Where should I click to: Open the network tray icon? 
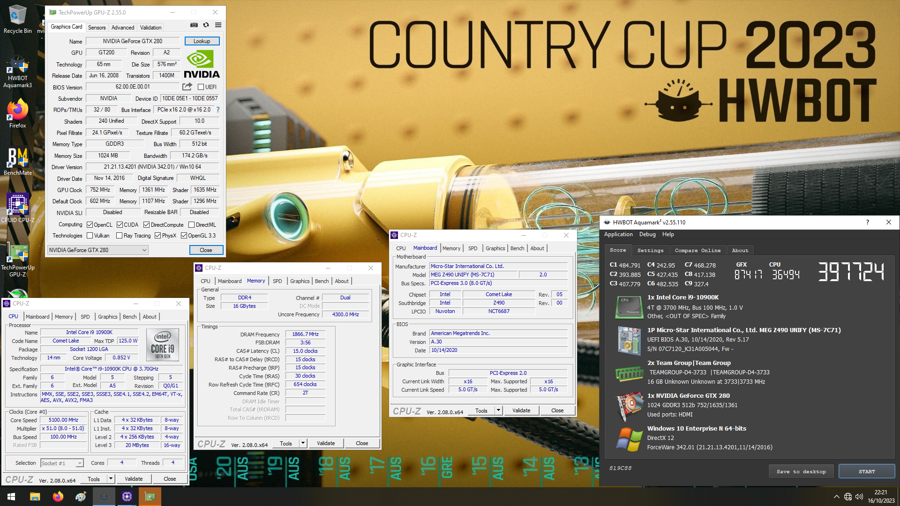coord(848,497)
